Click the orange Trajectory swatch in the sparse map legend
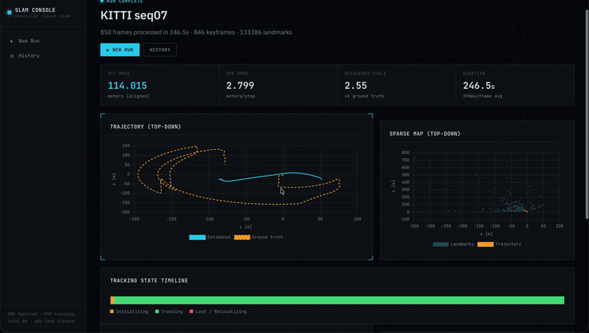 [x=485, y=244]
